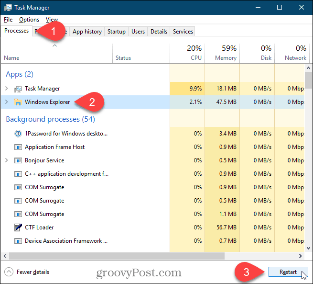Viewport: 313px width, 284px height.
Task: Expand the Bonjour Service row
Action: tap(6, 160)
